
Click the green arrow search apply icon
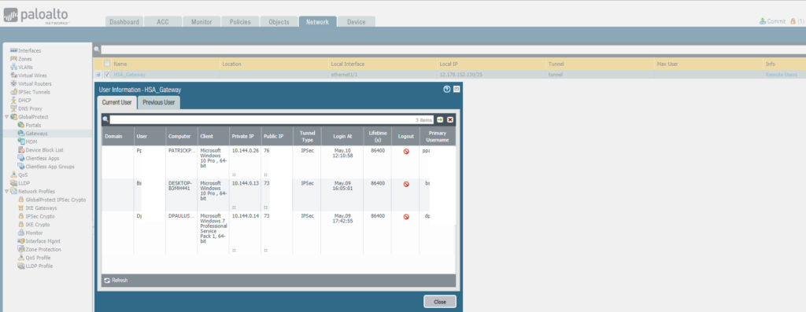pyautogui.click(x=440, y=119)
